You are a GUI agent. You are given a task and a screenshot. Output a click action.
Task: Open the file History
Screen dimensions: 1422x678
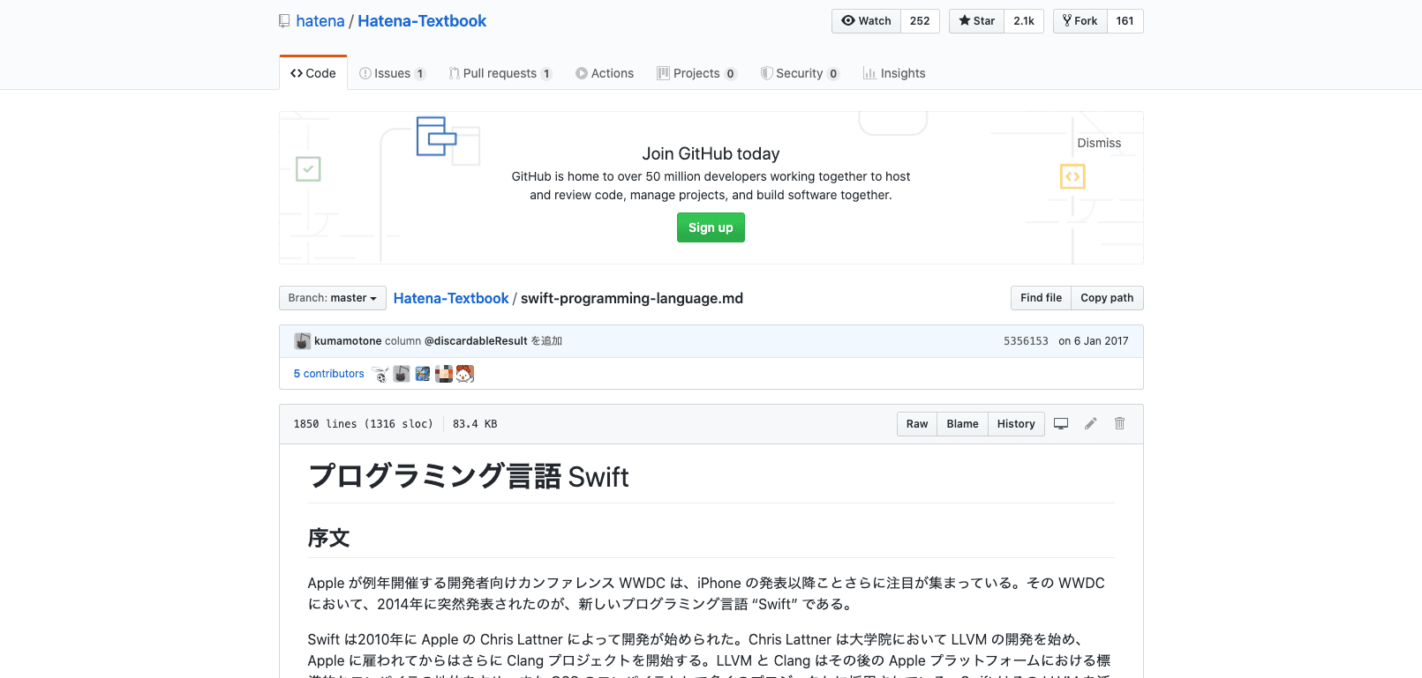pos(1015,424)
